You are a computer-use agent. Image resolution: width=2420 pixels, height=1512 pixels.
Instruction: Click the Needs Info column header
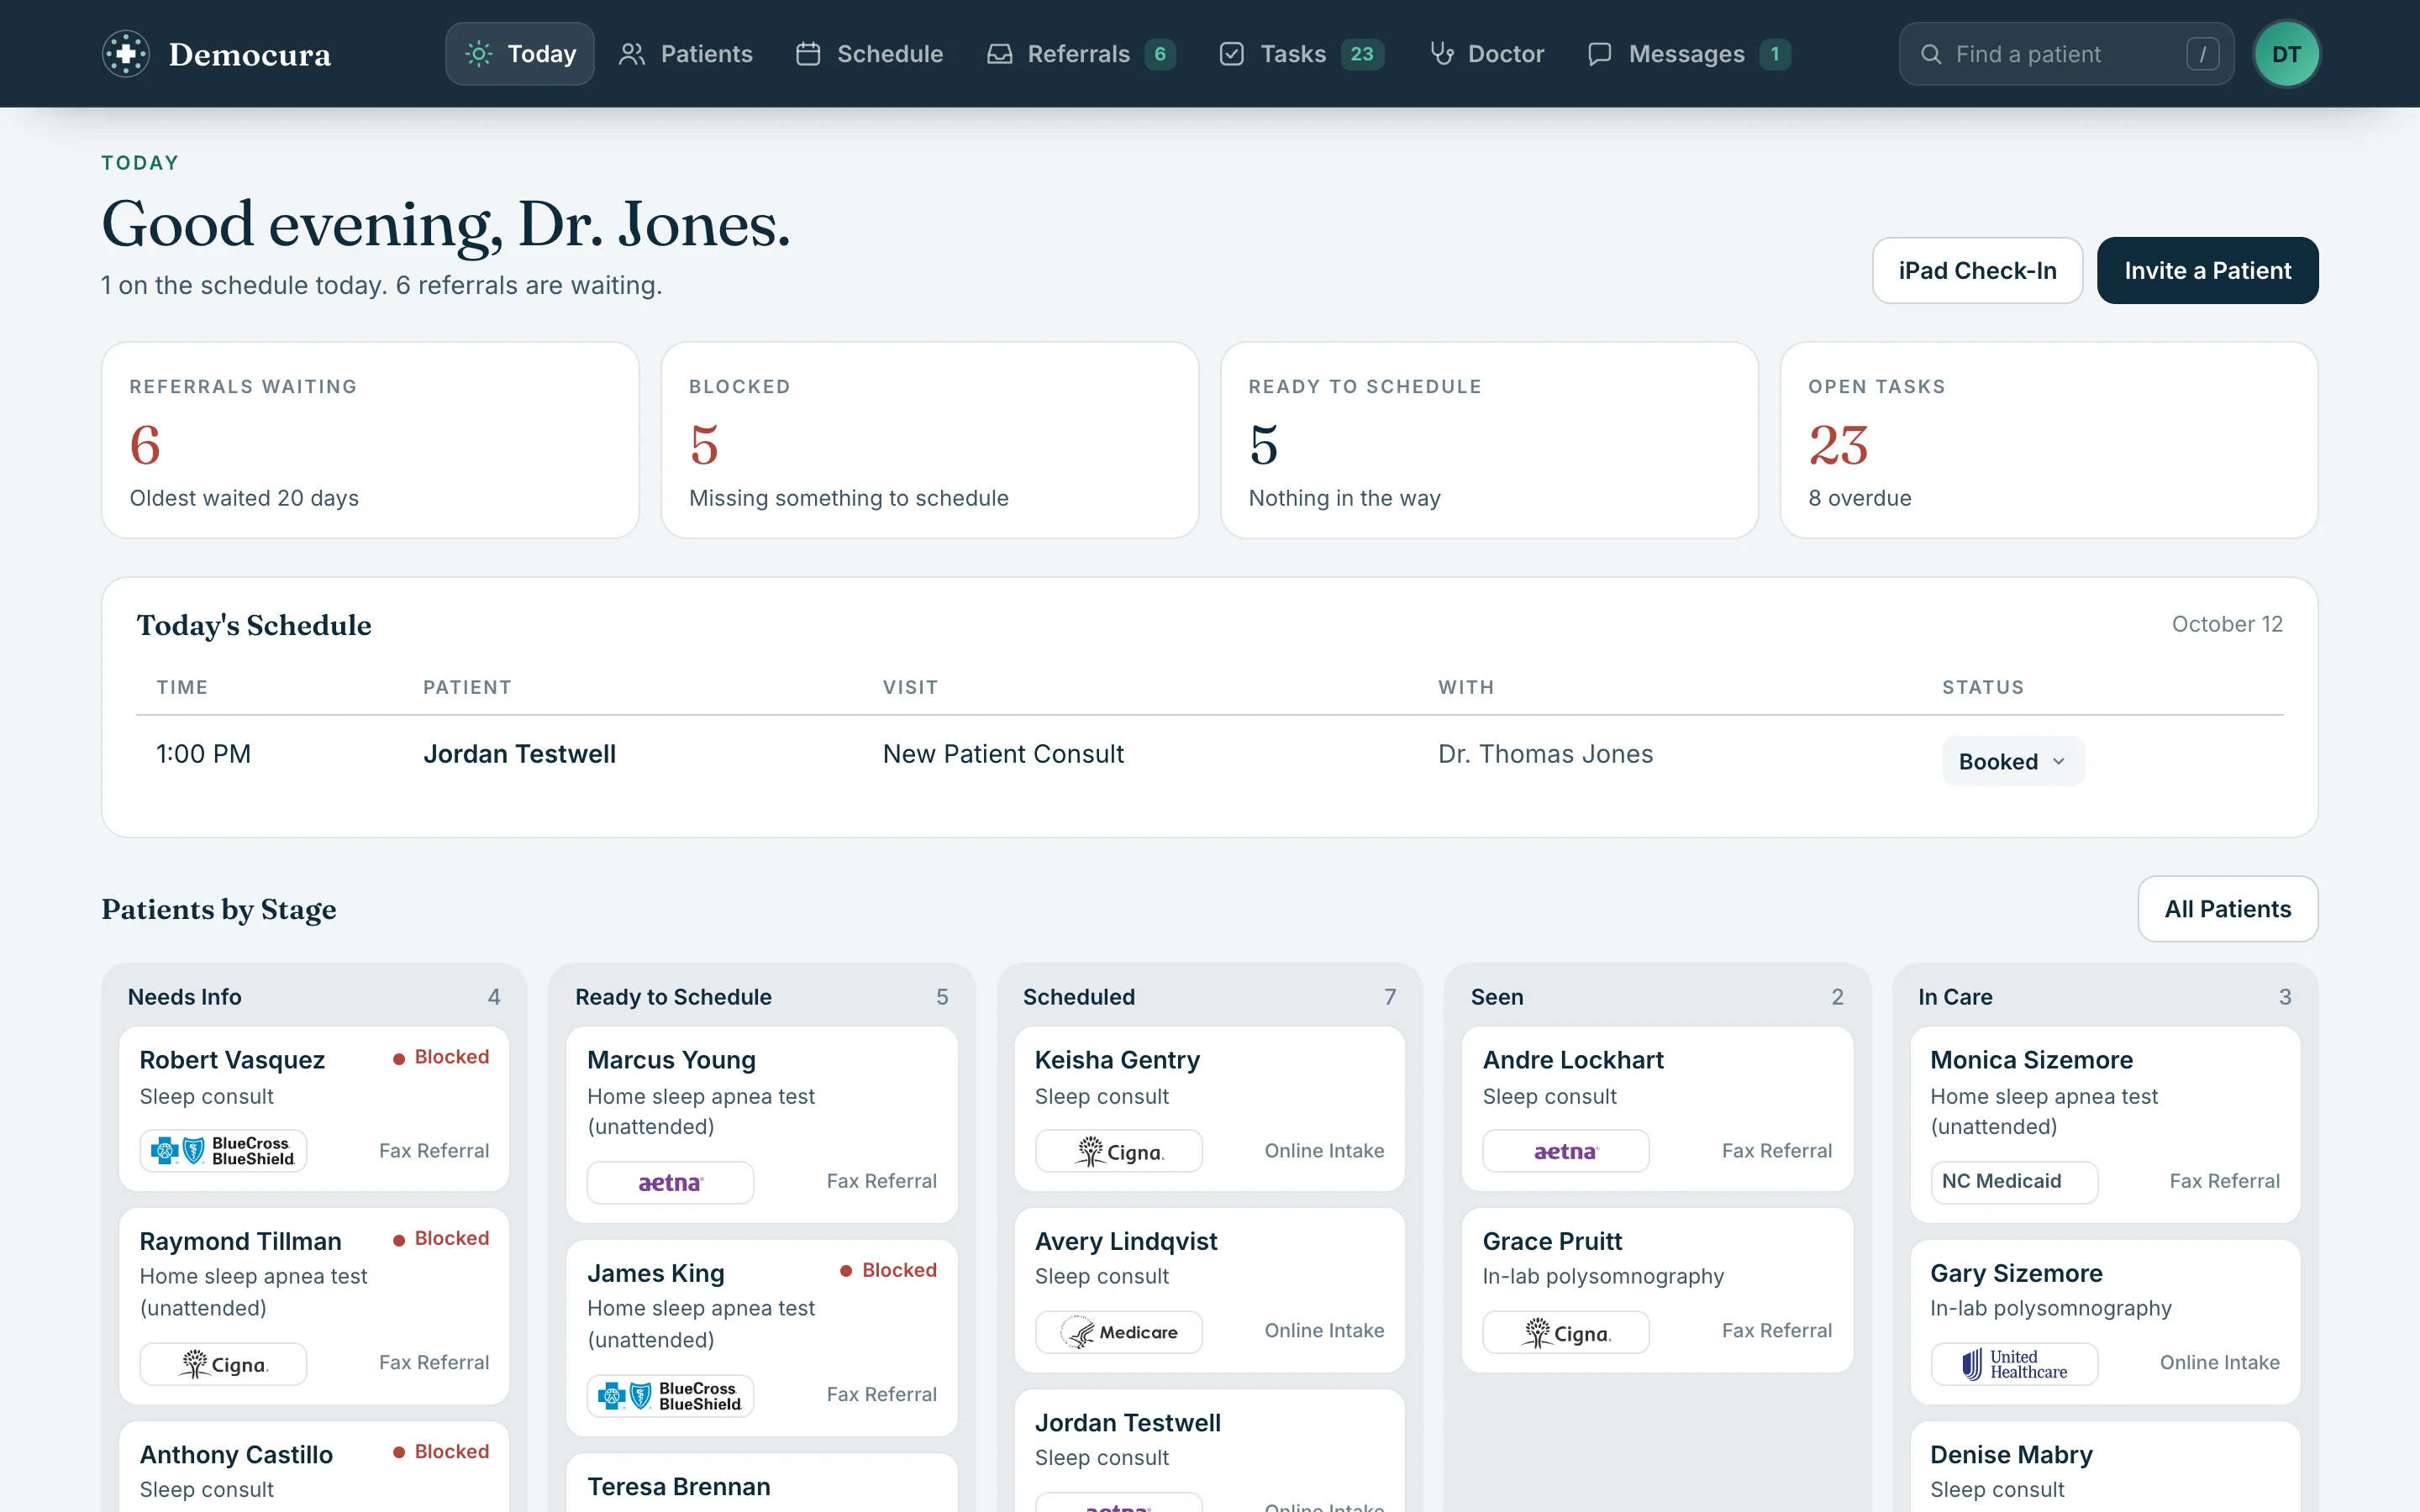pyautogui.click(x=314, y=996)
